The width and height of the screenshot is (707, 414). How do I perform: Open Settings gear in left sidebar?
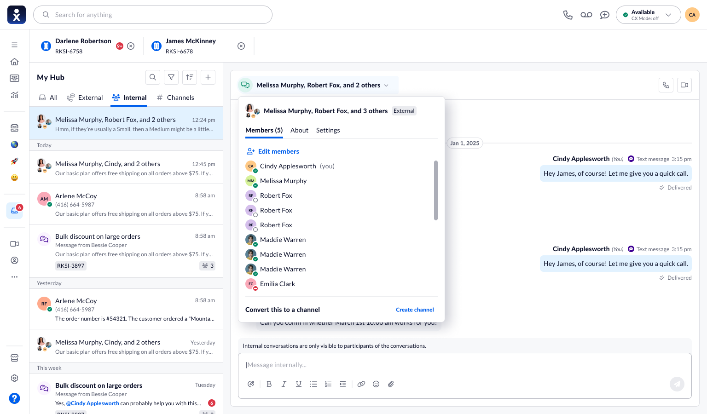[x=15, y=378]
